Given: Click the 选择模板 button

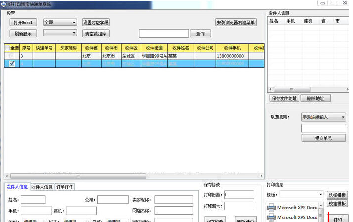Looking at the screenshot, I should pyautogui.click(x=337, y=195).
